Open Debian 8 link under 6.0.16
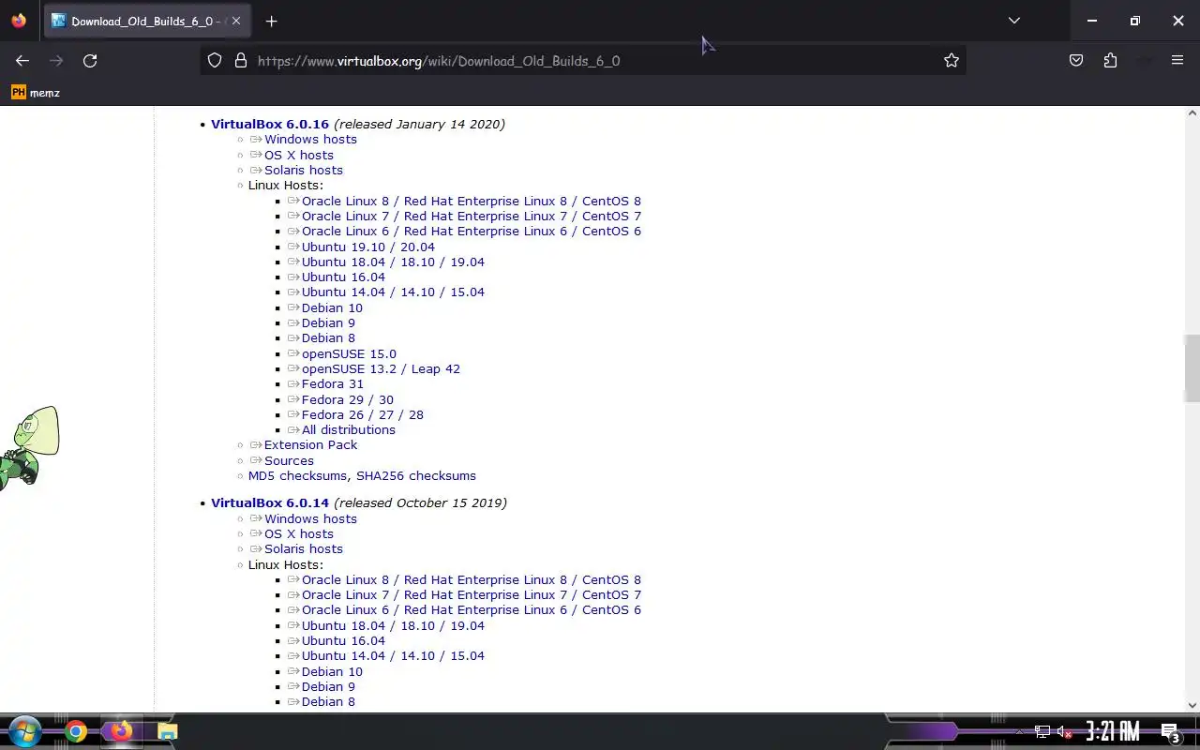Image resolution: width=1200 pixels, height=750 pixels. tap(328, 338)
